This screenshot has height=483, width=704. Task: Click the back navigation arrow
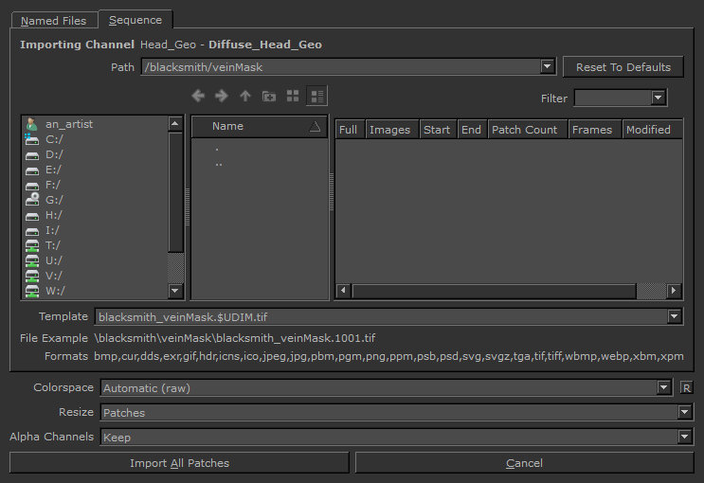pyautogui.click(x=198, y=96)
